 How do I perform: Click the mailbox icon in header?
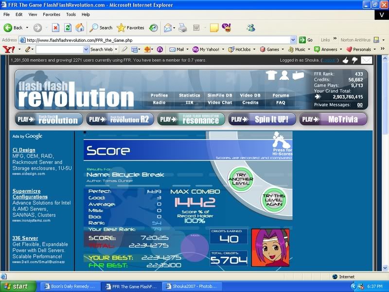[x=298, y=75]
